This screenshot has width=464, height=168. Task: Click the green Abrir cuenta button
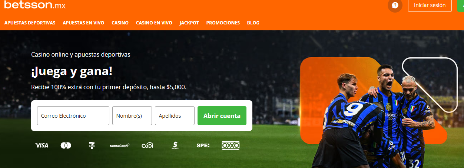222,116
